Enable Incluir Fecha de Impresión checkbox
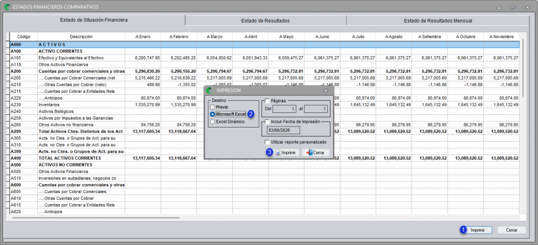The image size is (538, 245). click(267, 122)
